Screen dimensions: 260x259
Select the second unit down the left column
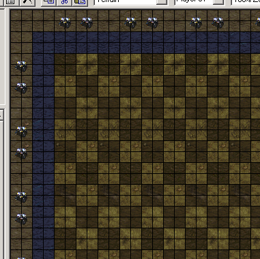click(21, 88)
